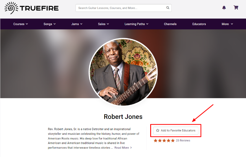Open the Sales dropdown menu

pos(103,24)
